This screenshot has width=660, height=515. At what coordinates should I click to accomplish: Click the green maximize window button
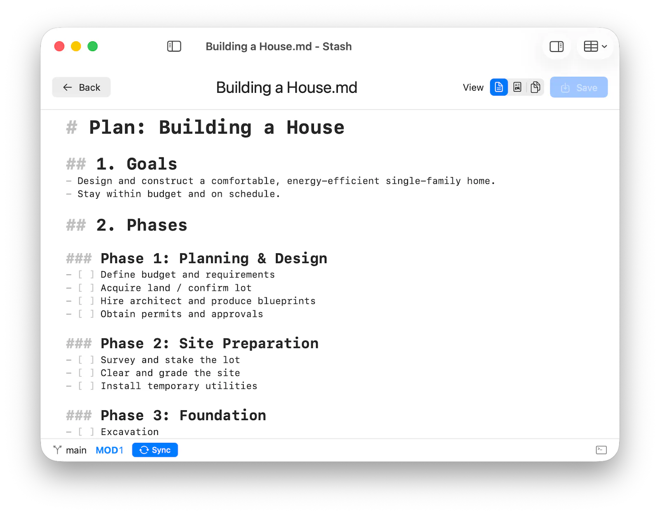point(93,46)
